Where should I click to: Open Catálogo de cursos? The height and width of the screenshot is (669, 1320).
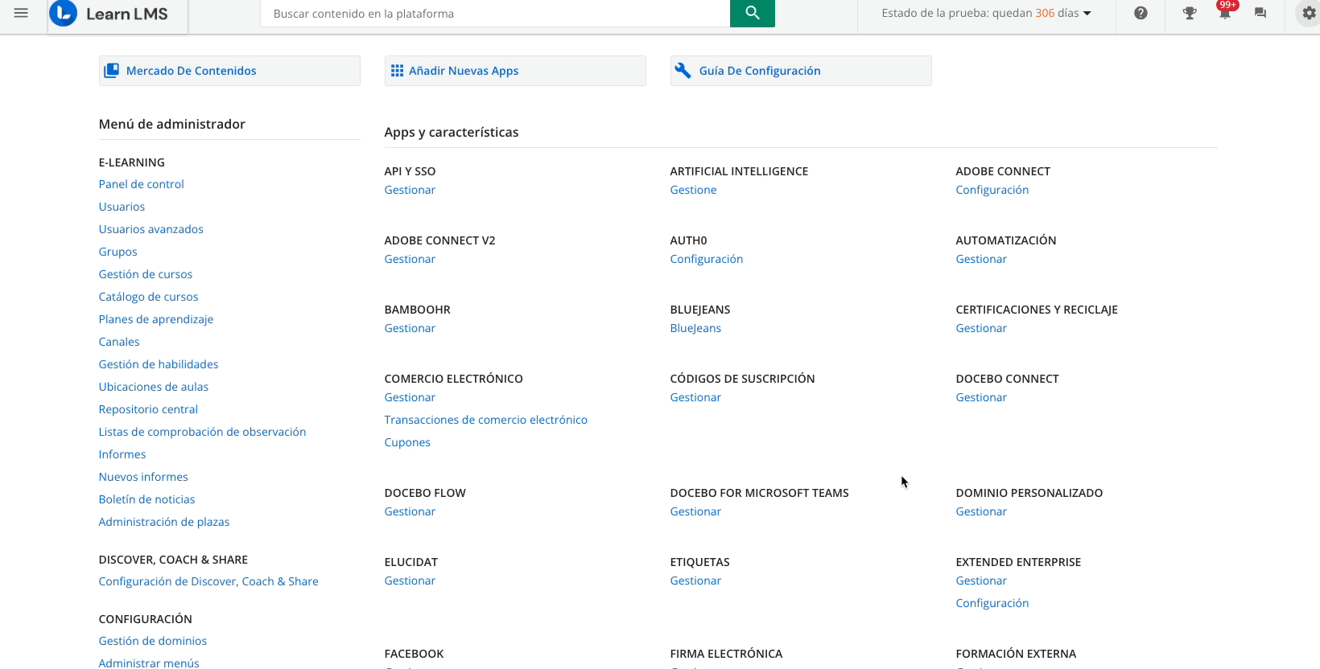pyautogui.click(x=148, y=297)
